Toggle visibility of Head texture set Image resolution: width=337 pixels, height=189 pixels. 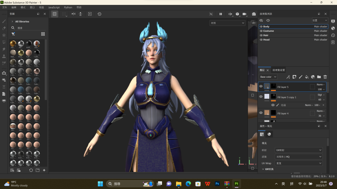tap(261, 40)
